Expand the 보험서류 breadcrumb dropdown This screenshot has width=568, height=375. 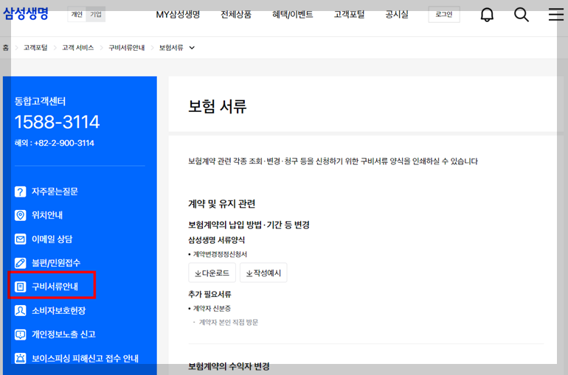192,48
